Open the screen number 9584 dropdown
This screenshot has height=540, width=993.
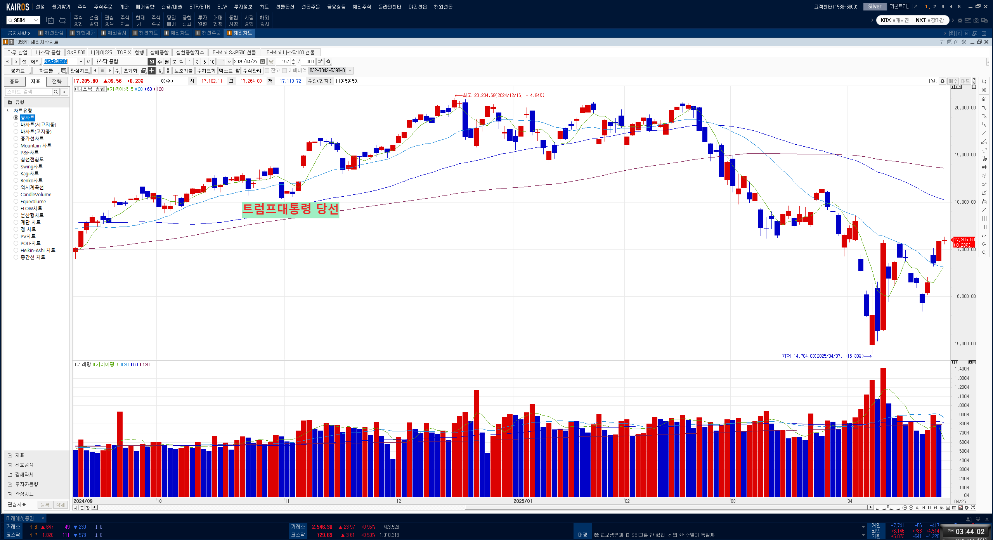coord(36,20)
